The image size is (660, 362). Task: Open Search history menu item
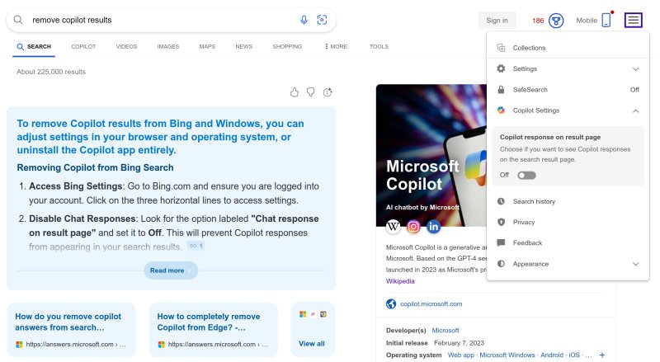[x=534, y=201]
